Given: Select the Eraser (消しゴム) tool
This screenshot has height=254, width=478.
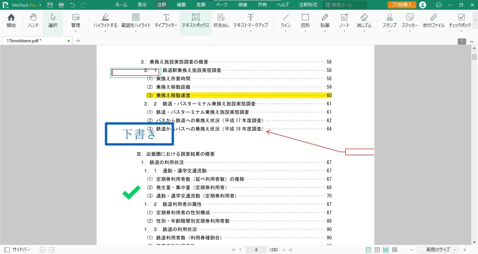Looking at the screenshot, I should click(x=364, y=20).
